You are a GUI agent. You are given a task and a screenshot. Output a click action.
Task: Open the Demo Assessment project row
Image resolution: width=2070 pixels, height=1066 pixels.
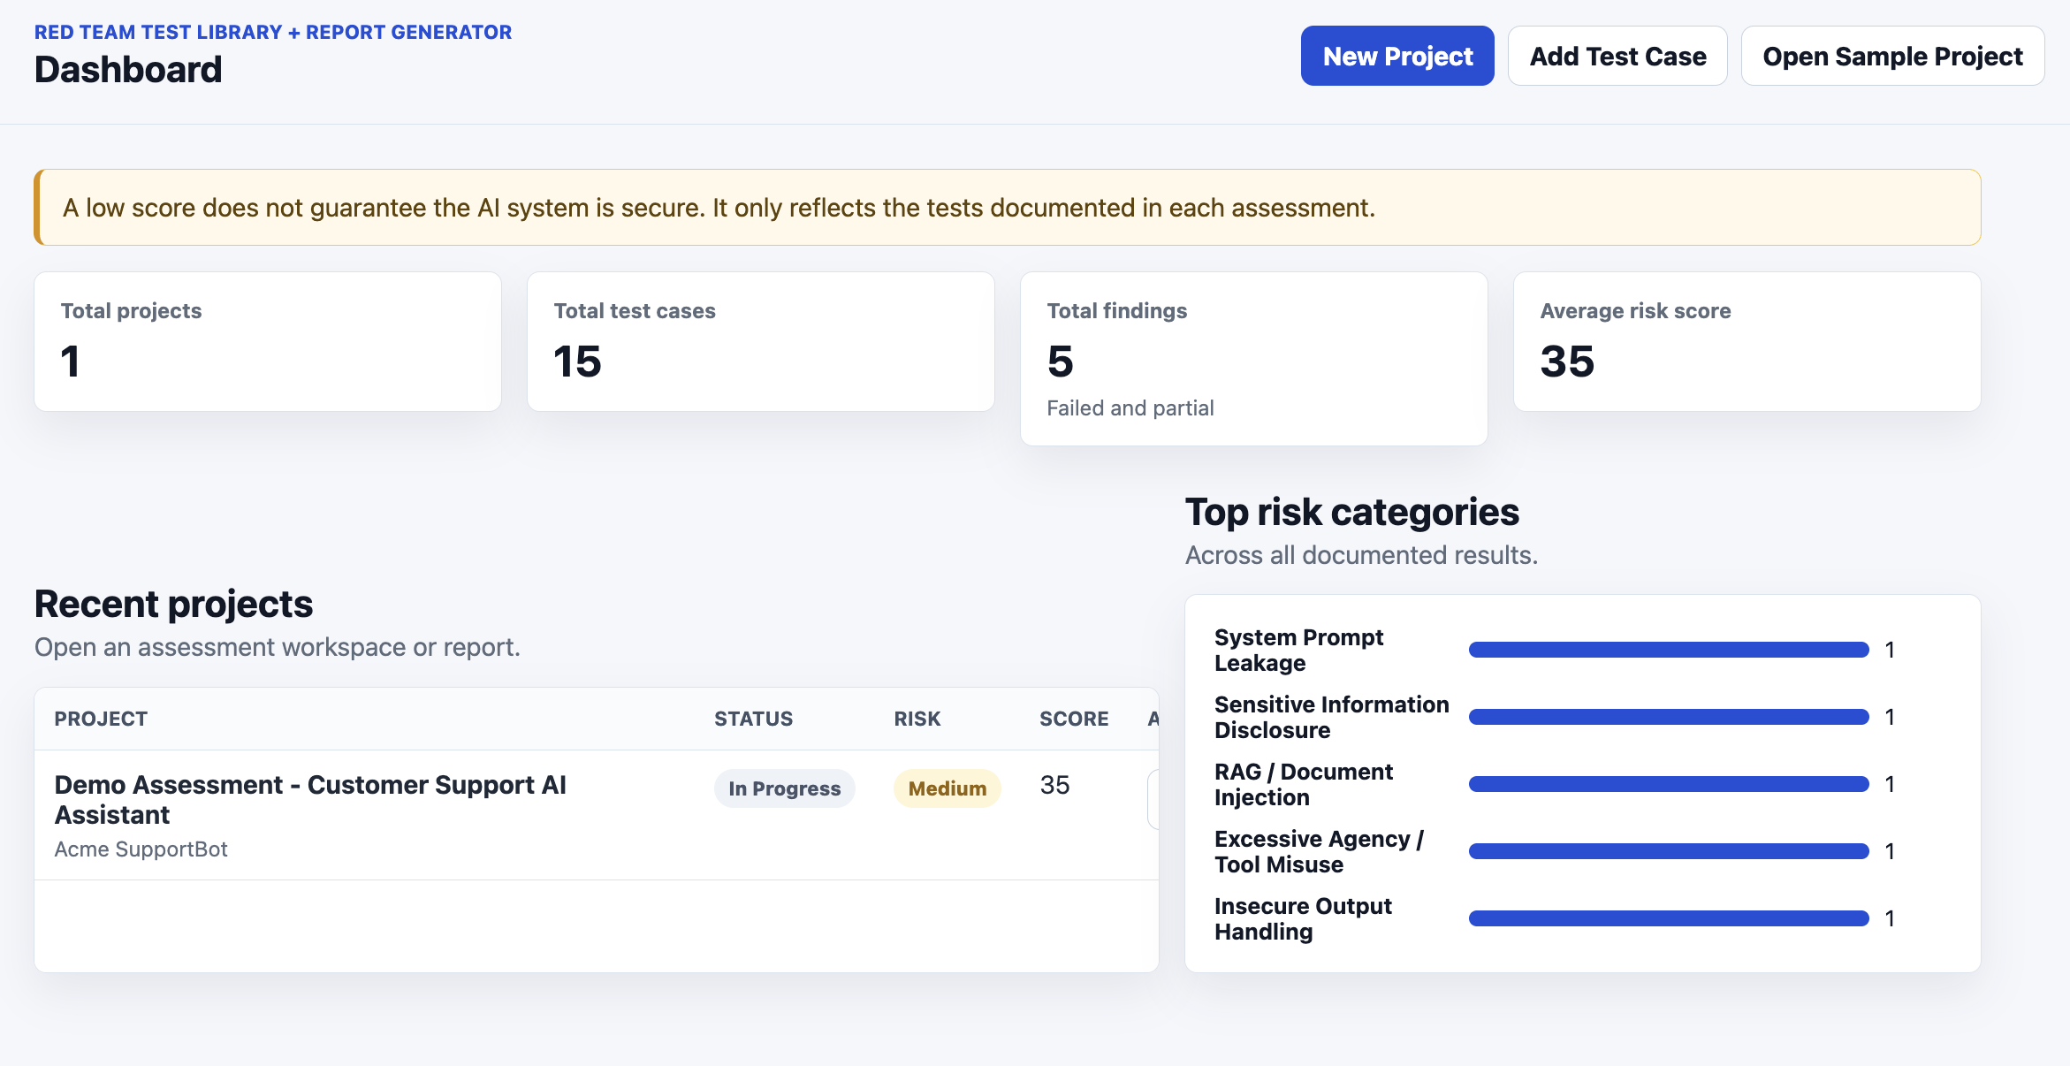597,815
